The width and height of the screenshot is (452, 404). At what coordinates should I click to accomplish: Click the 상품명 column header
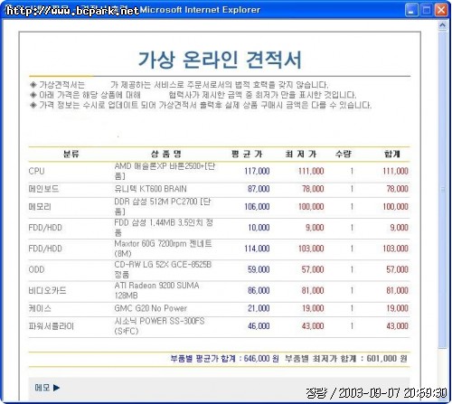pyautogui.click(x=166, y=155)
